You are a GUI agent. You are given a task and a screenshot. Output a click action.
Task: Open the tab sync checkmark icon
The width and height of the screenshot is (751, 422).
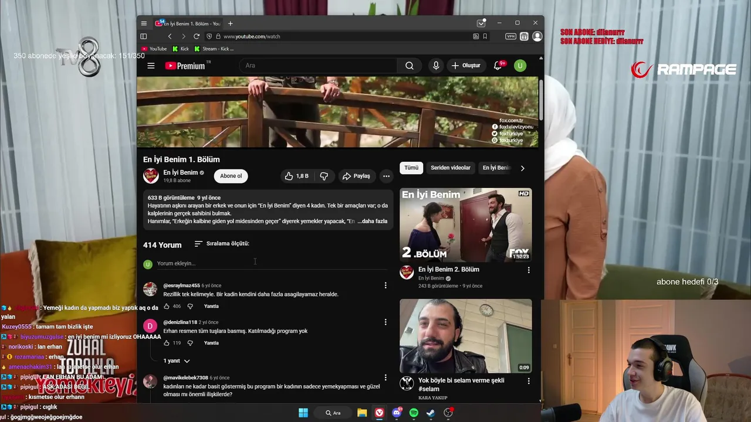(481, 23)
